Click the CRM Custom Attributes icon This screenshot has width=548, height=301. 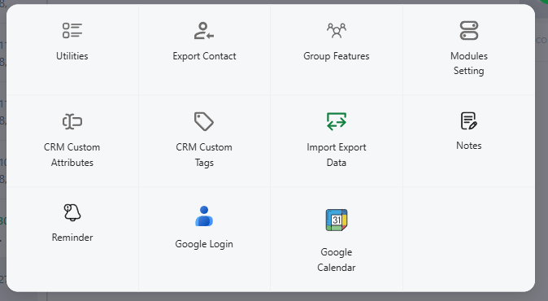pos(72,121)
